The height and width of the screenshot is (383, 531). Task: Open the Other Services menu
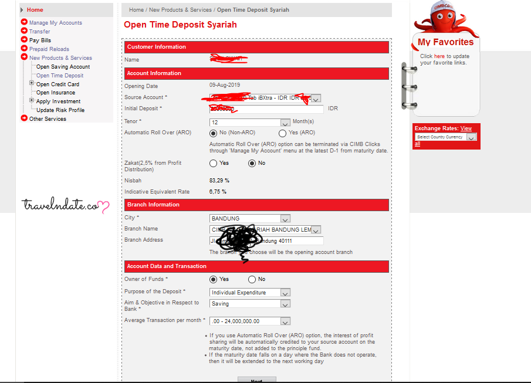pos(48,119)
